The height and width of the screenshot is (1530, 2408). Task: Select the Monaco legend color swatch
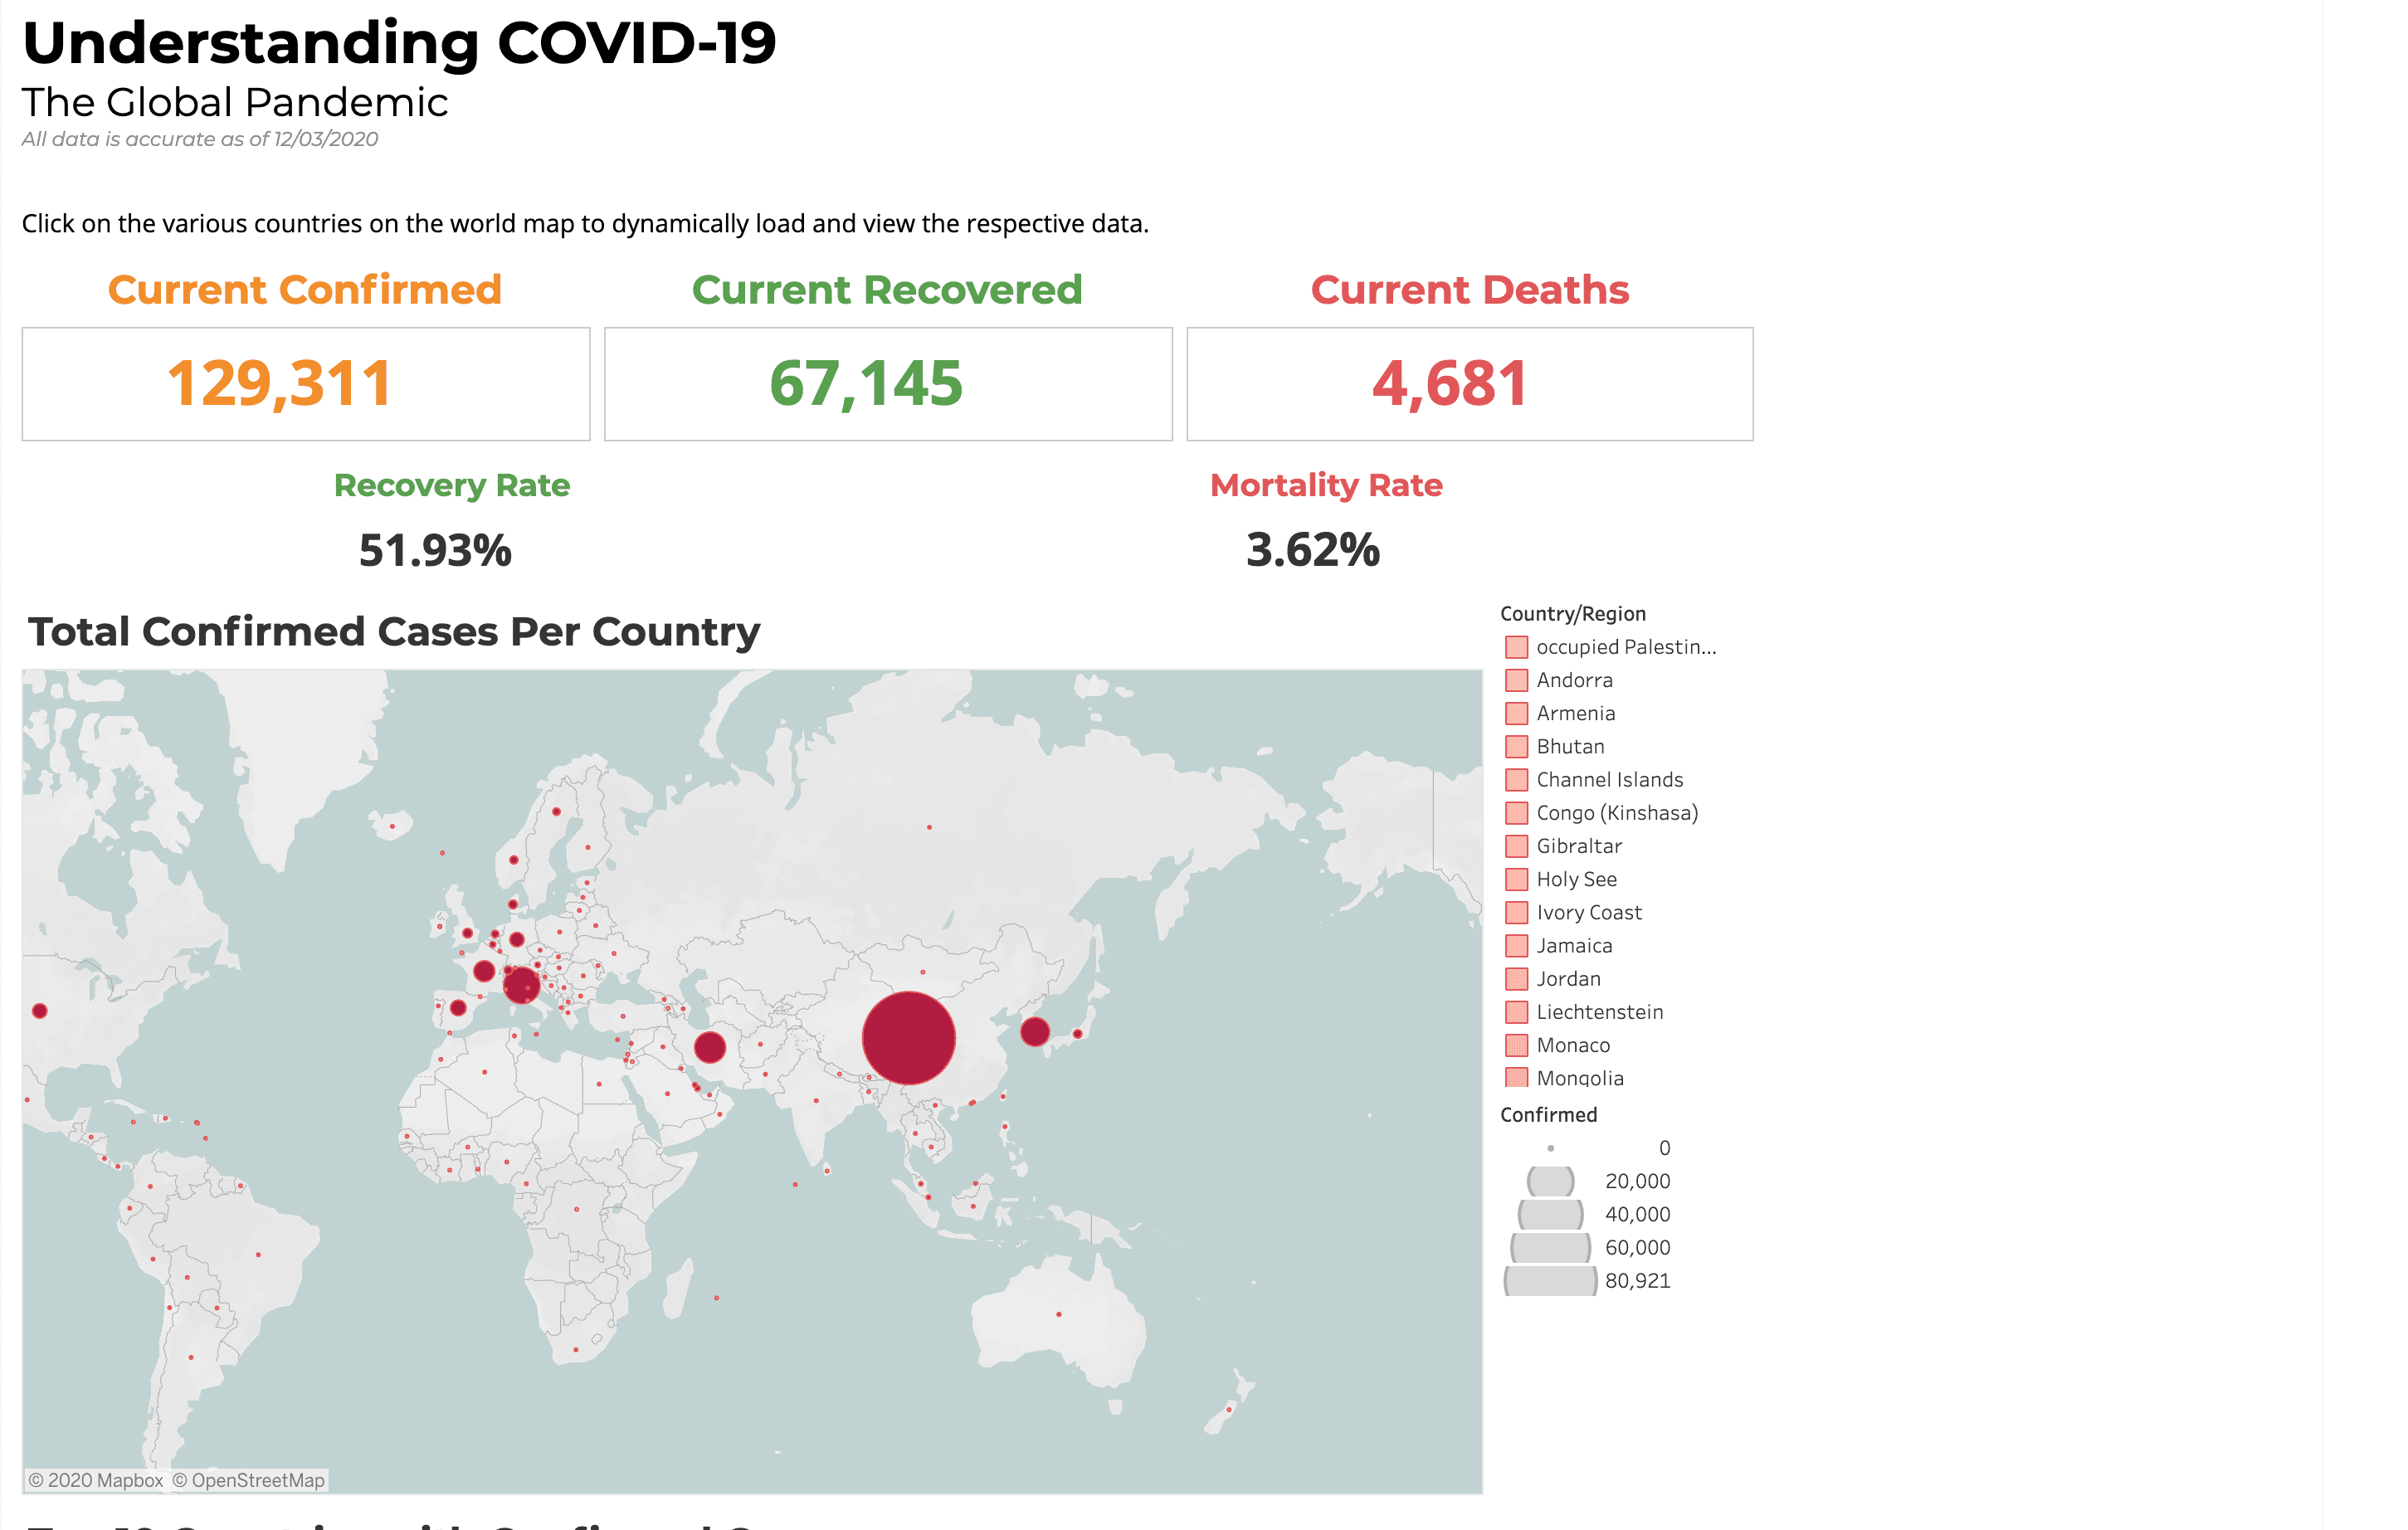1515,1044
